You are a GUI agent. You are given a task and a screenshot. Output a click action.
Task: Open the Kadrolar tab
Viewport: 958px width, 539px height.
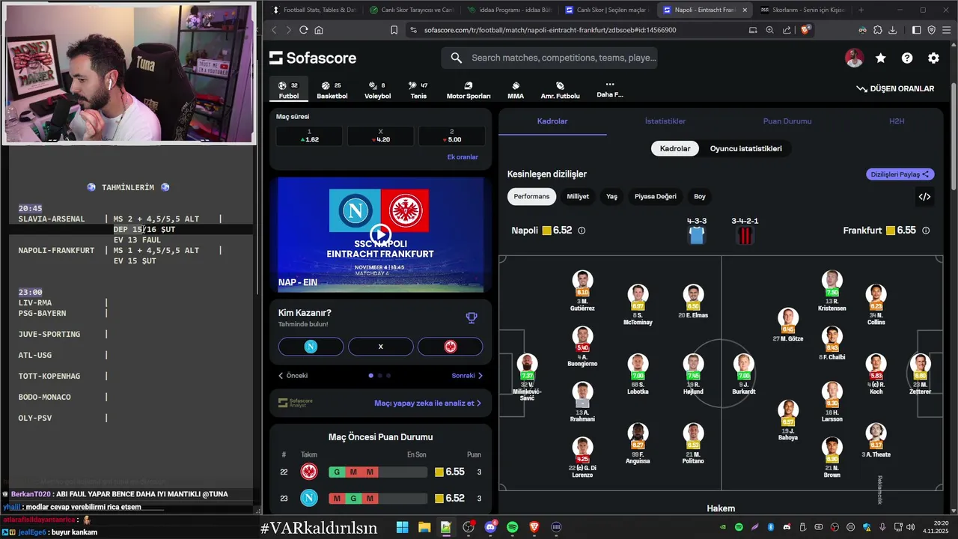pos(552,121)
